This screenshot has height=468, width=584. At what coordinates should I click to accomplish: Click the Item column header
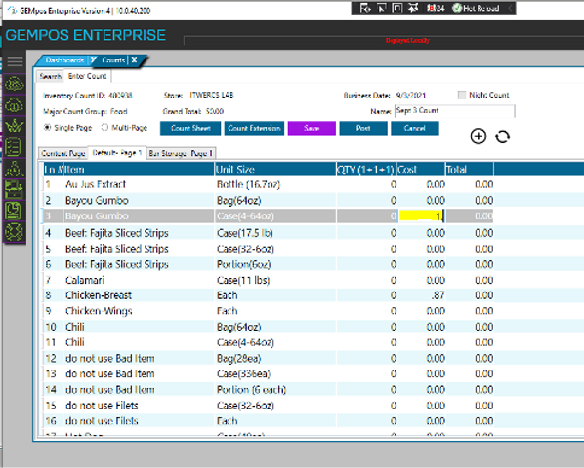pyautogui.click(x=139, y=169)
